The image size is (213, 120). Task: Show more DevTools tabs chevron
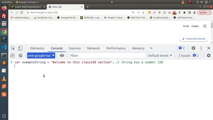(x=151, y=48)
